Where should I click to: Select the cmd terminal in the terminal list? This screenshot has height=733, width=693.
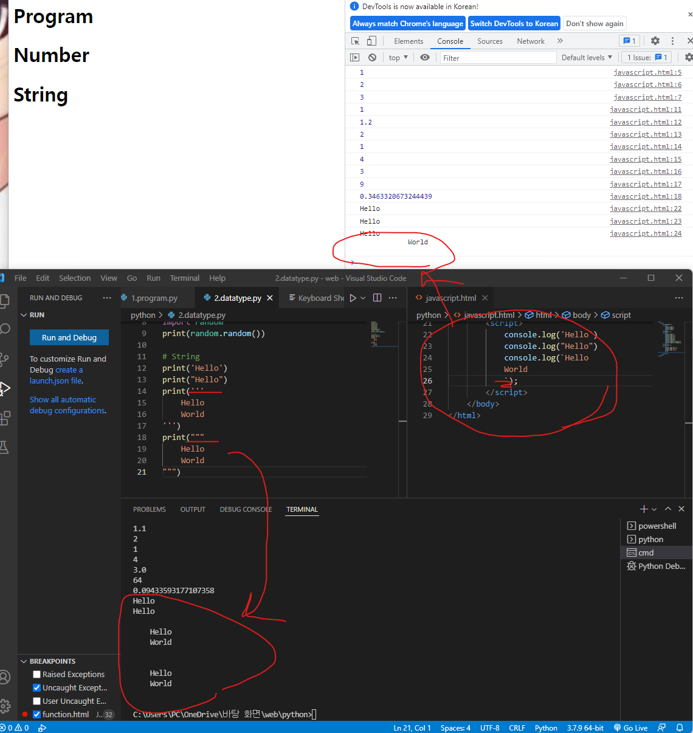coord(657,552)
